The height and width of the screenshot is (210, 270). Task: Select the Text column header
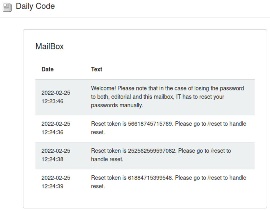click(97, 69)
